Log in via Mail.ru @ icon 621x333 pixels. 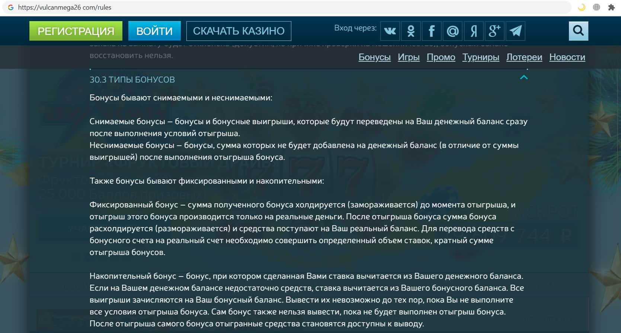pyautogui.click(x=452, y=31)
